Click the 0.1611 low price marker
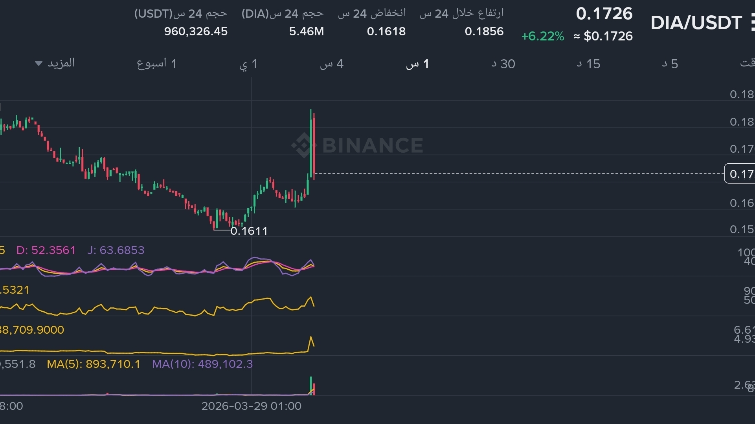The image size is (755, 424). [x=249, y=231]
